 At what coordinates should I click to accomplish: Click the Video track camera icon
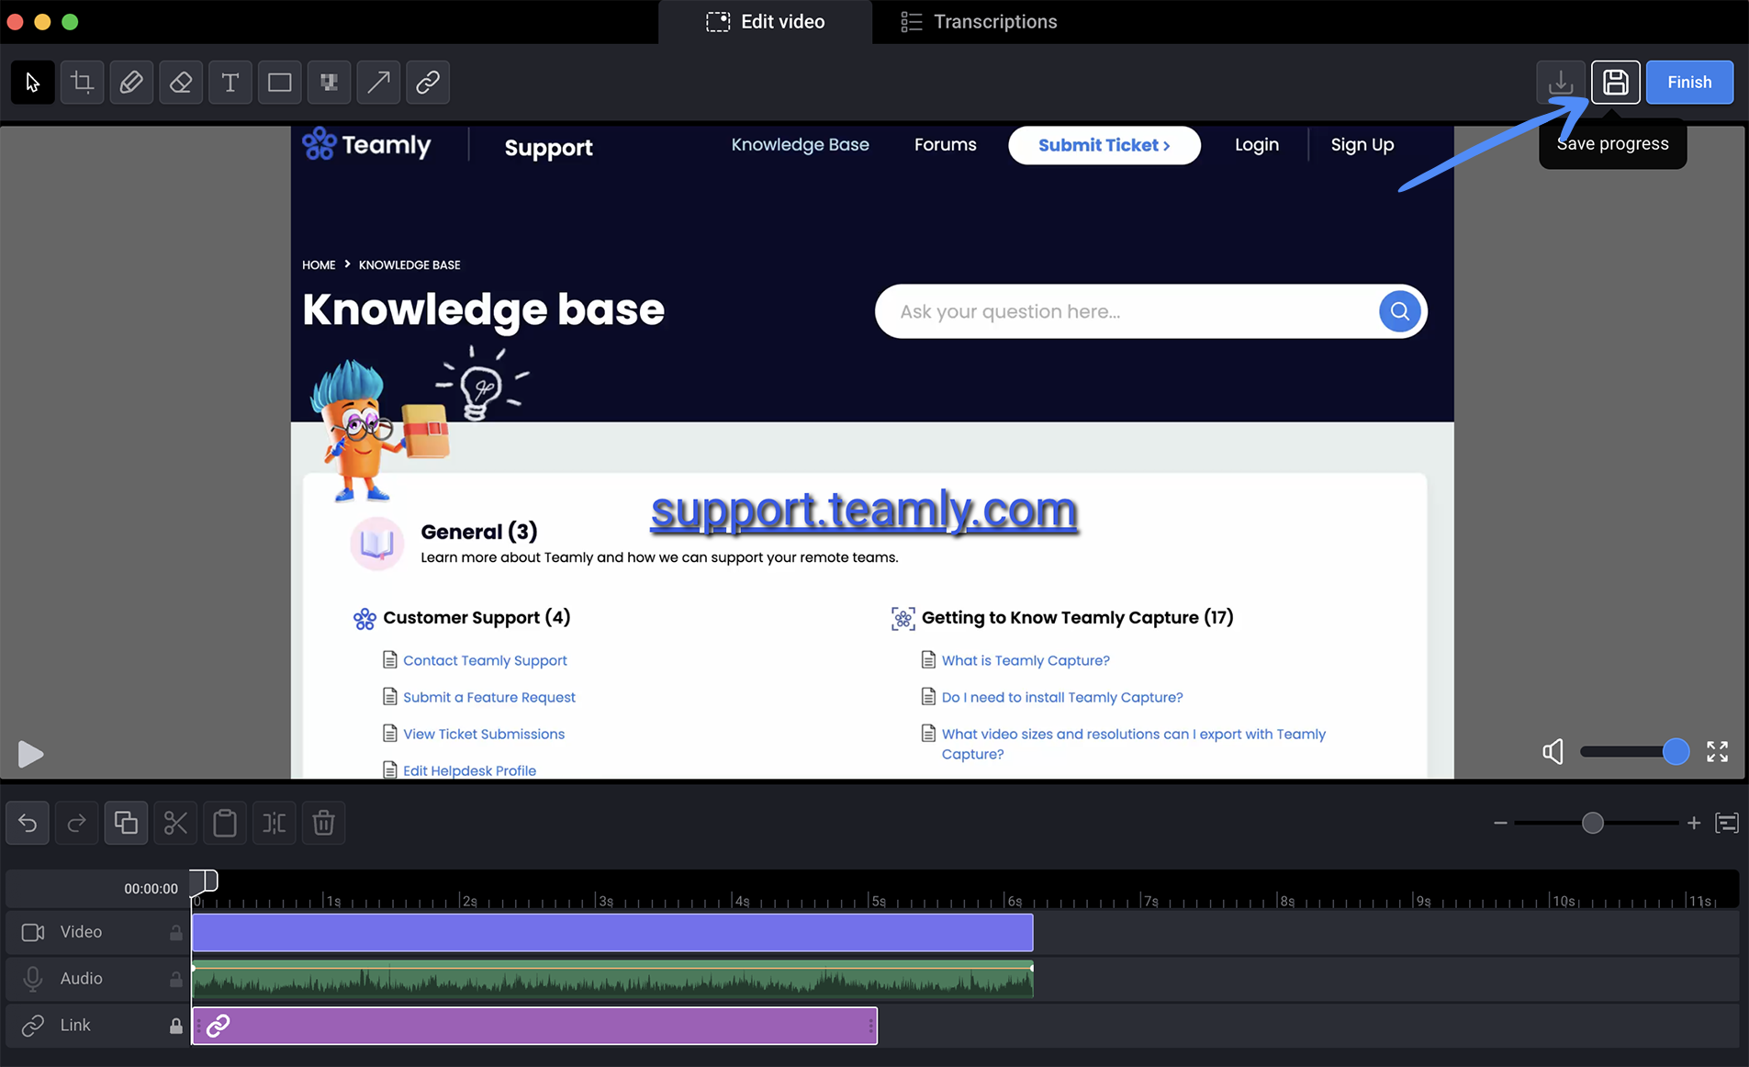tap(33, 933)
